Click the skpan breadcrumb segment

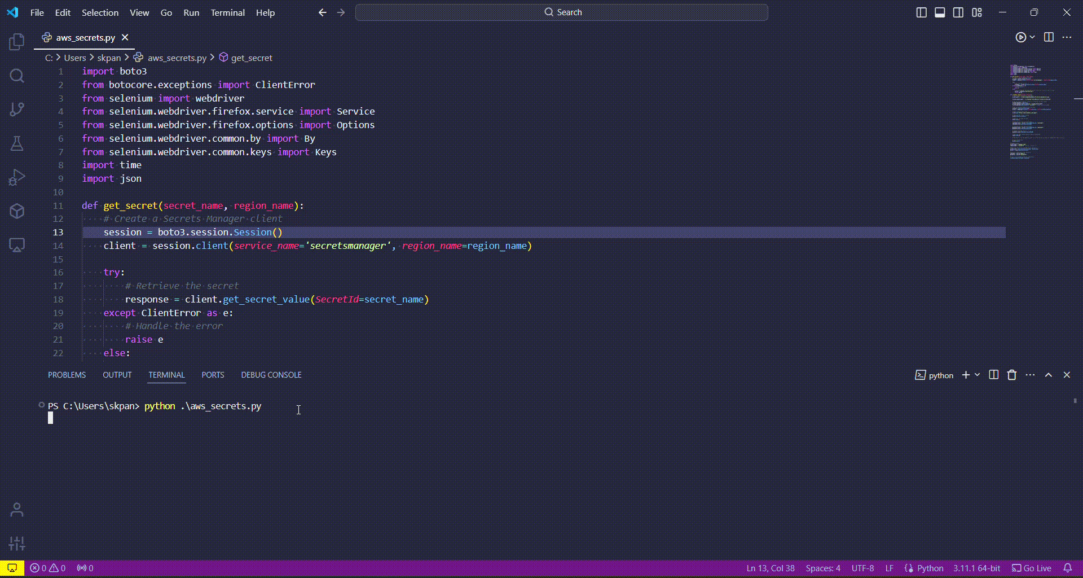(x=109, y=58)
